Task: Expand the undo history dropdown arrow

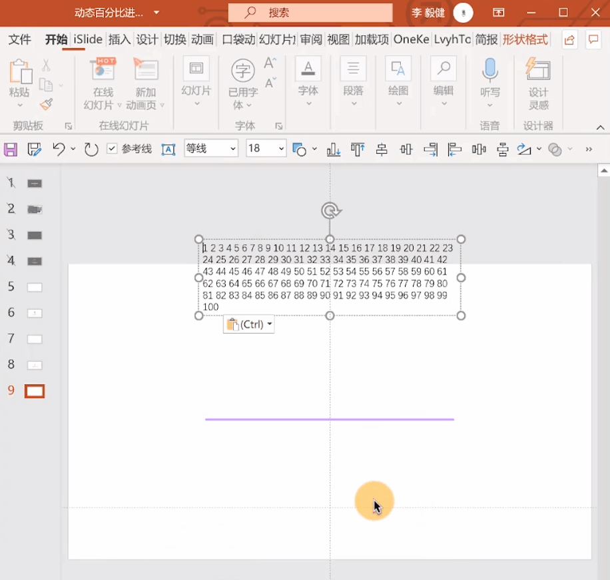Action: pos(73,149)
